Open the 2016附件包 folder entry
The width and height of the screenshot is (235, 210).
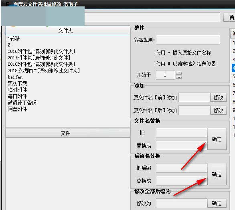coord(41,51)
